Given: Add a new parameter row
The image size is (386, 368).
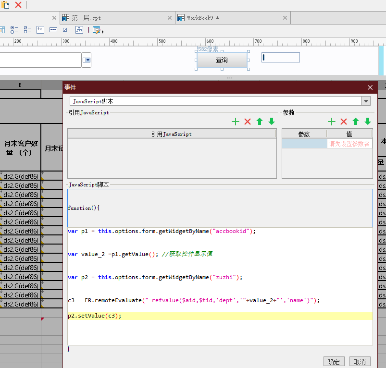Looking at the screenshot, I should (332, 122).
